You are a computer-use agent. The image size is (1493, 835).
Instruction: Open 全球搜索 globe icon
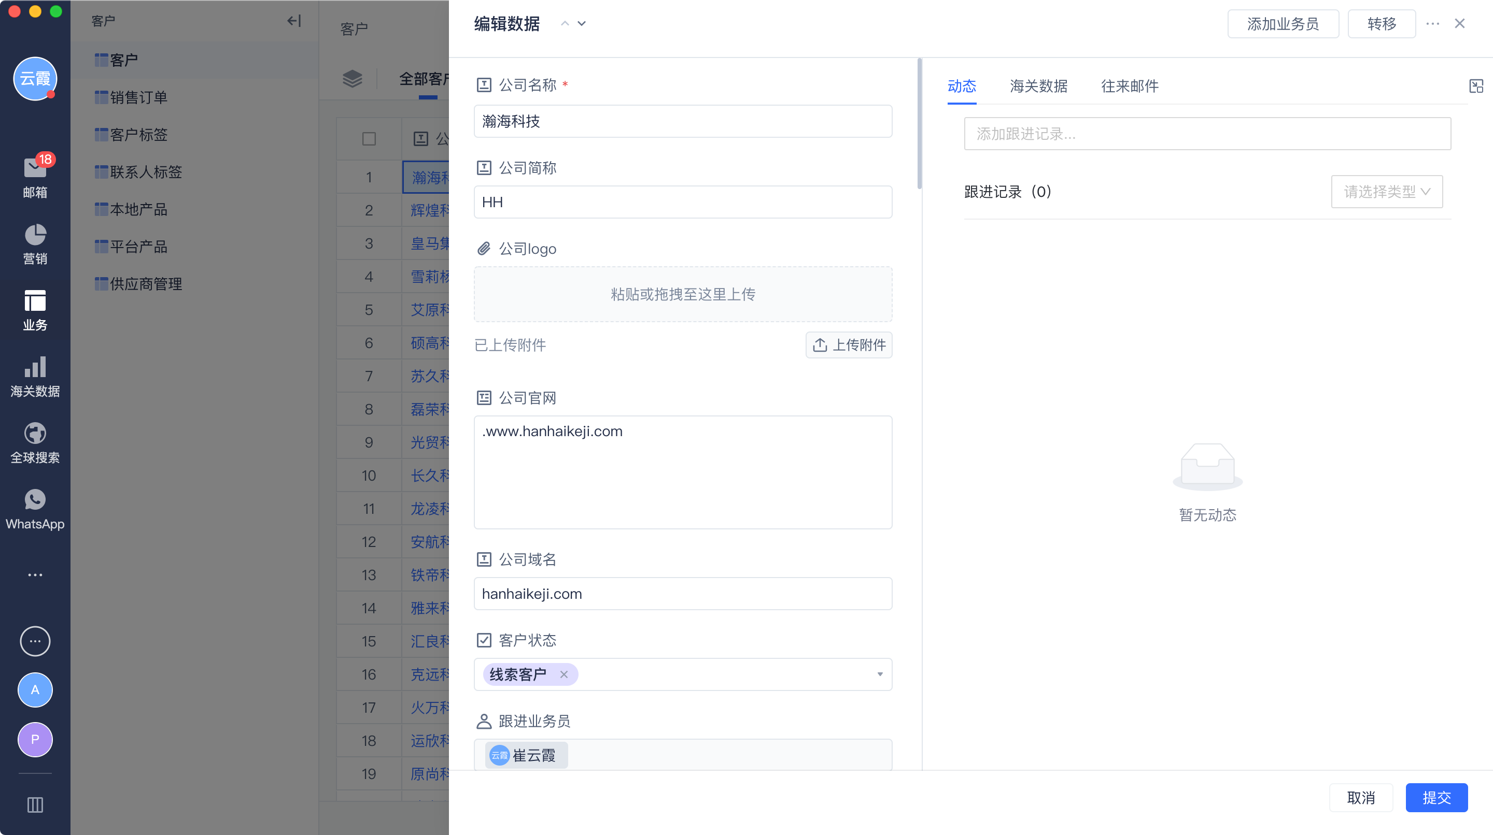35,434
